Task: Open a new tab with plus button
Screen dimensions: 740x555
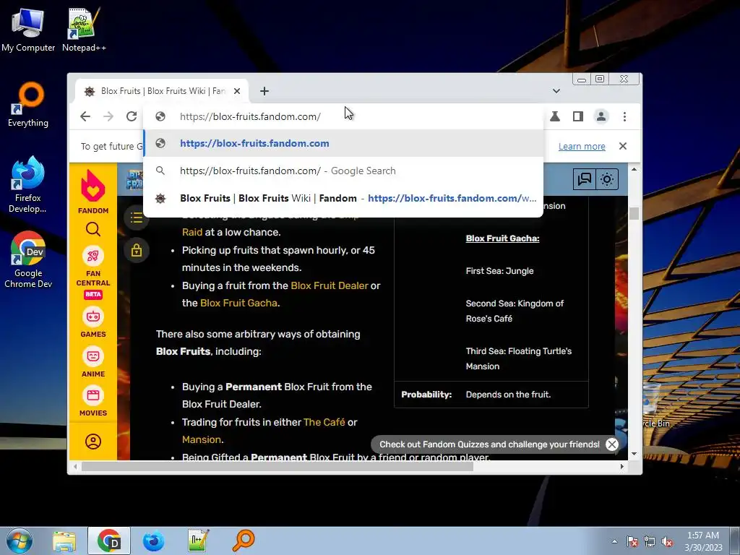Action: [264, 91]
